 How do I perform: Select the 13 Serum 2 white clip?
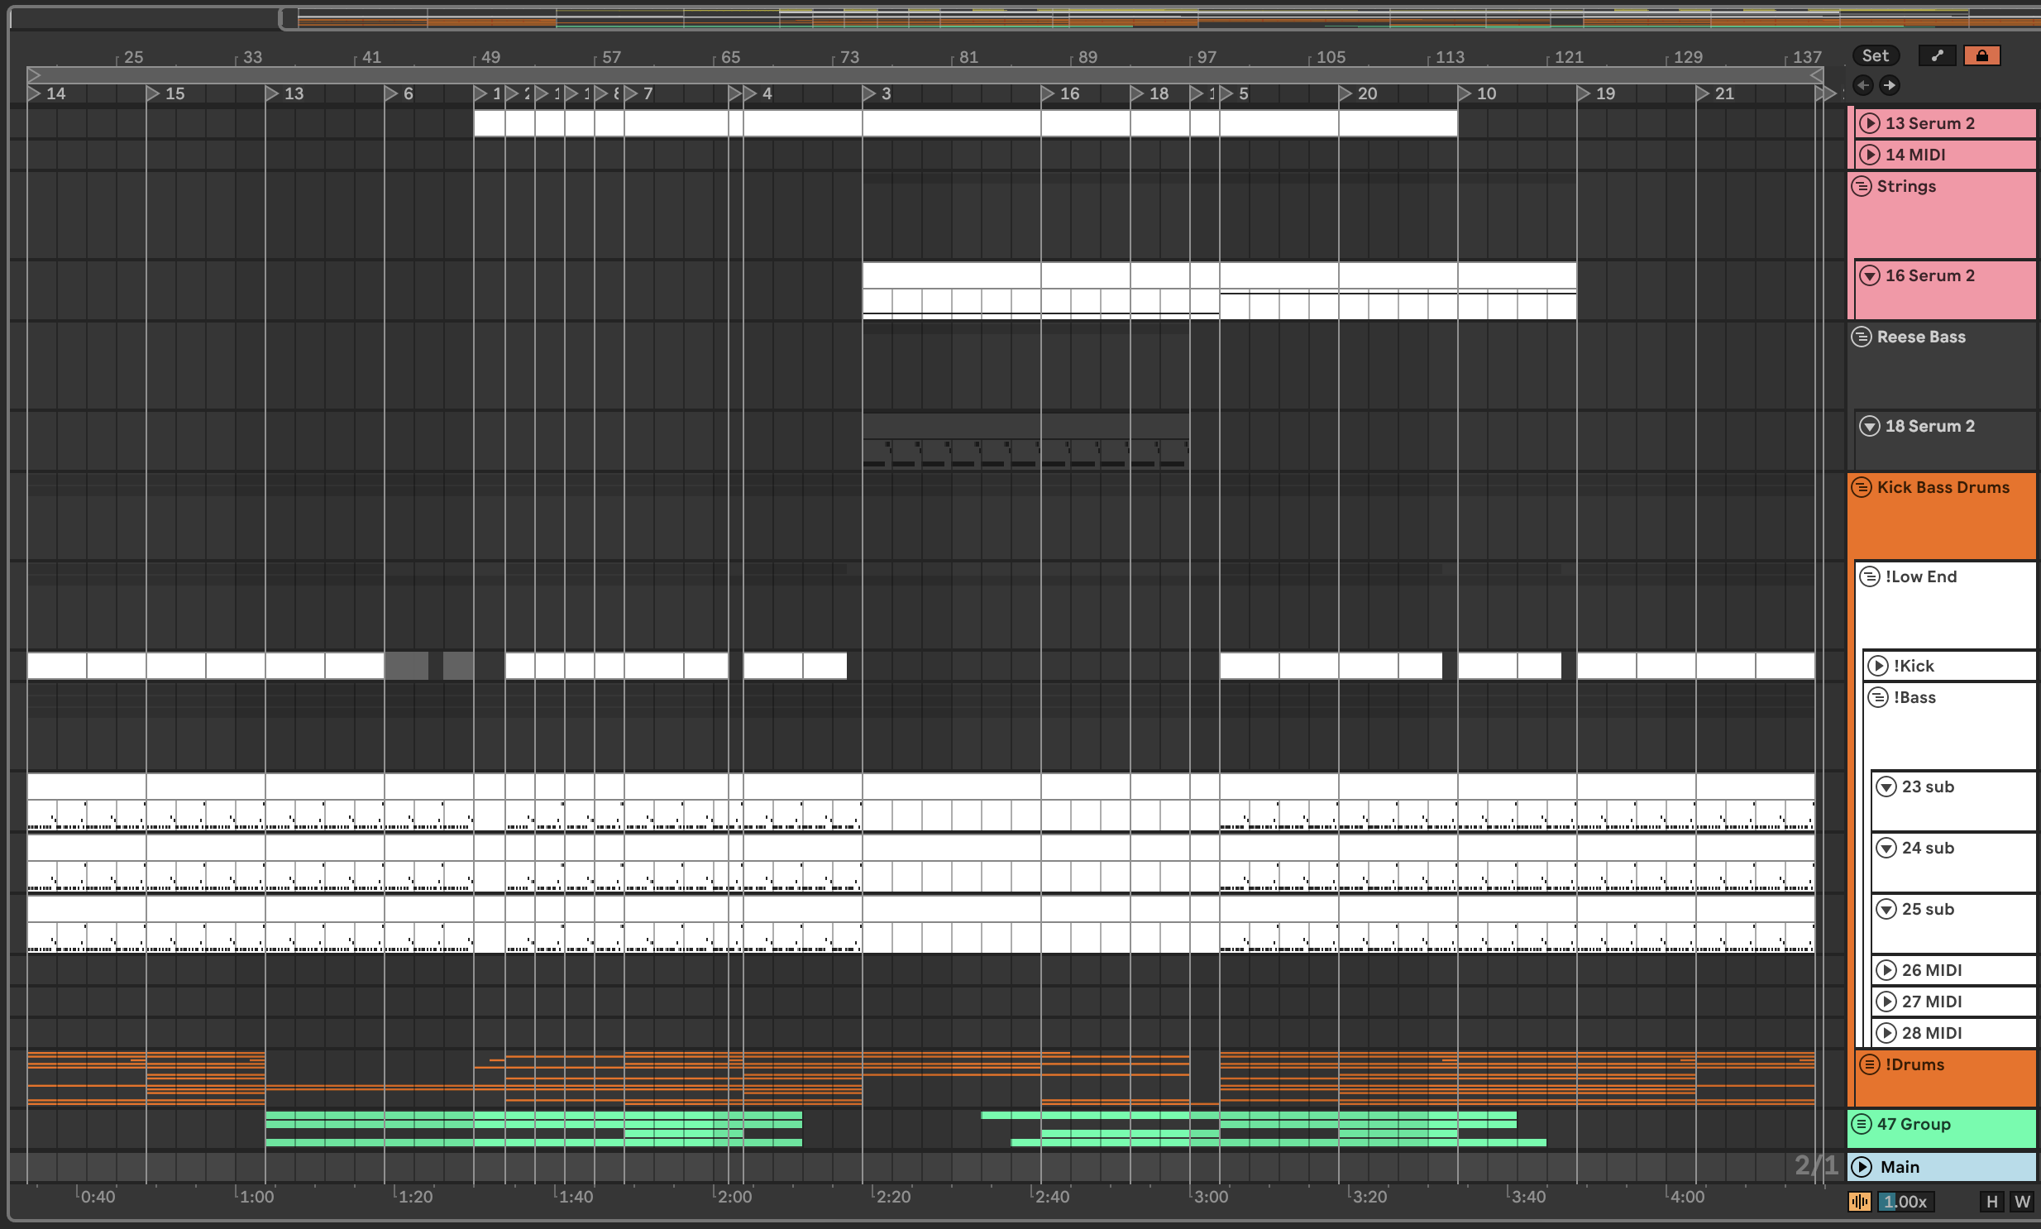point(965,123)
